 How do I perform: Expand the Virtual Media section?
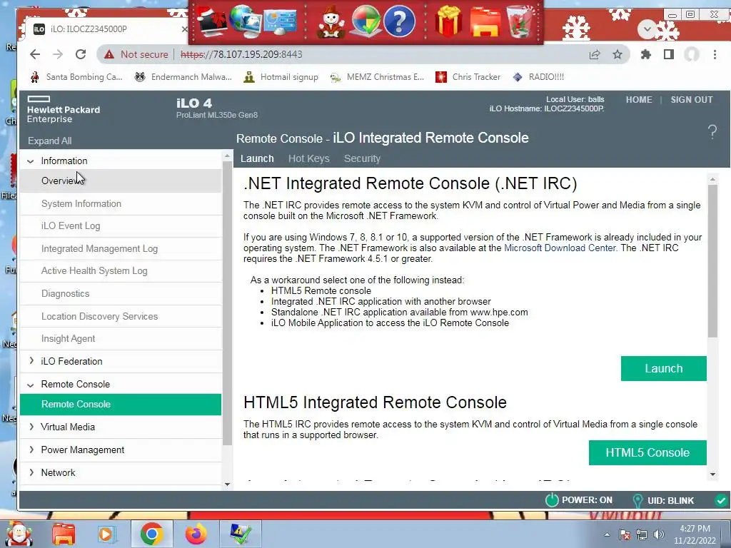click(x=31, y=427)
